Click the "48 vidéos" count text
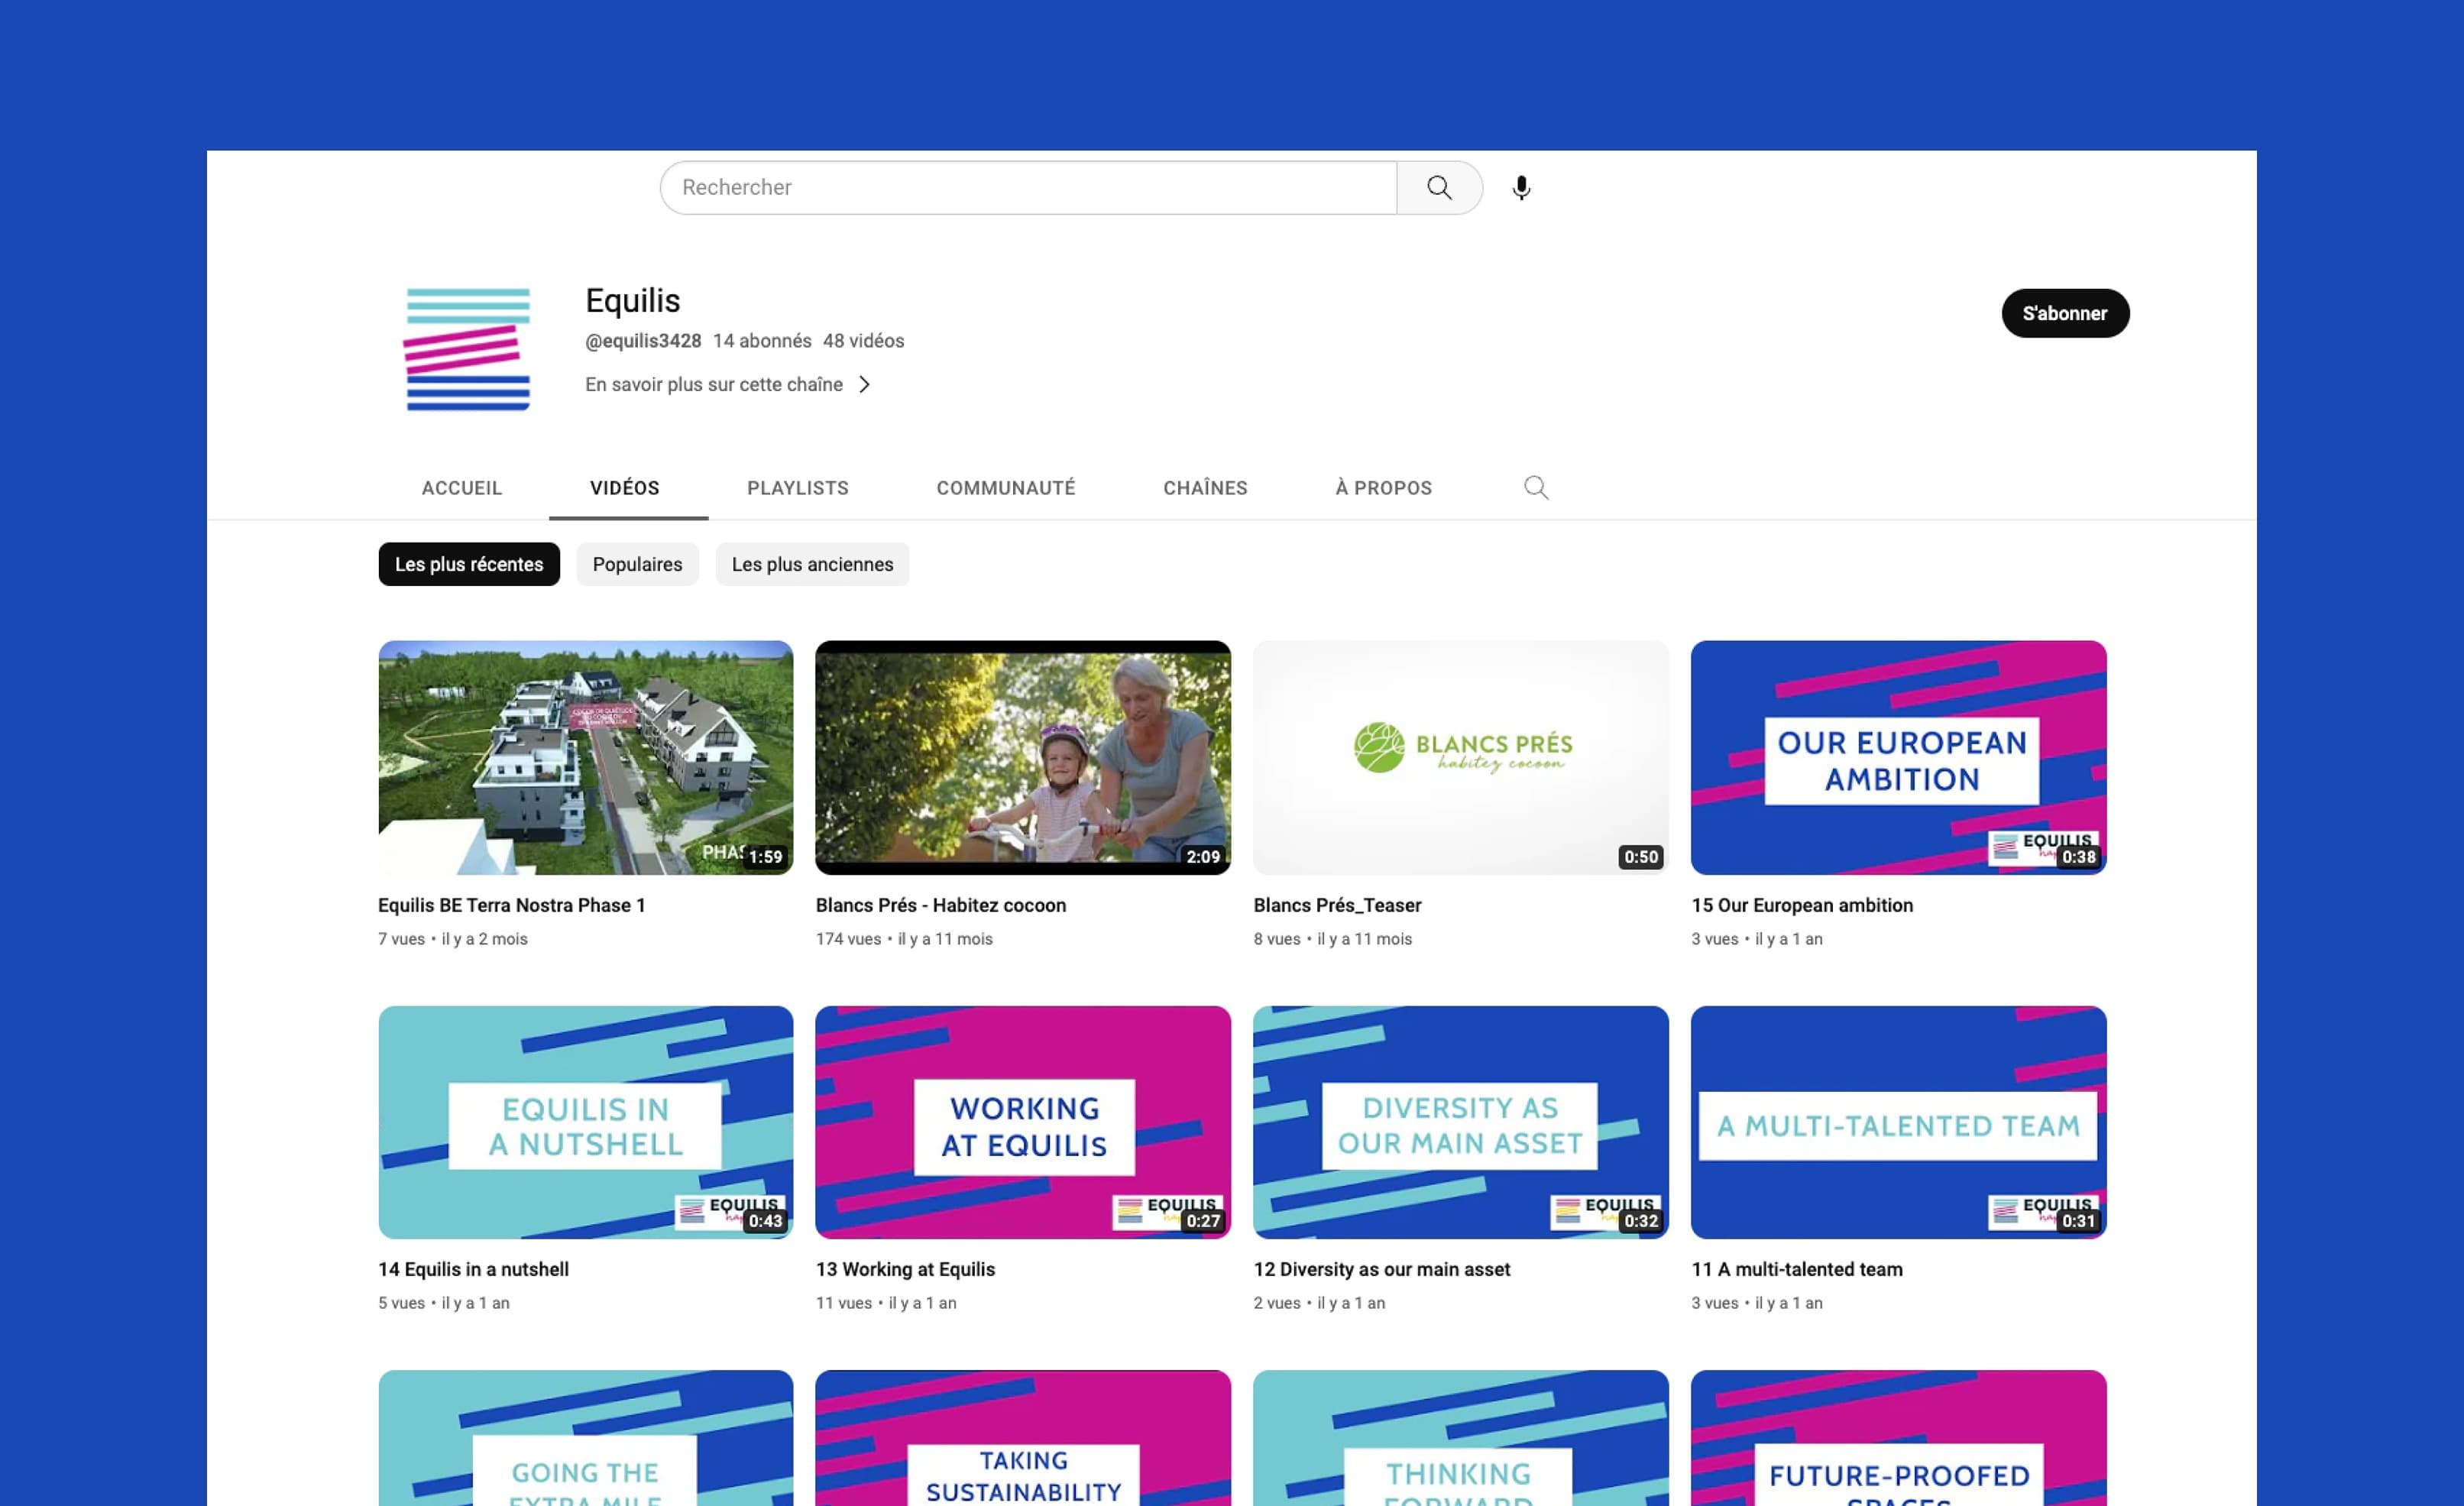Image resolution: width=2464 pixels, height=1506 pixels. (x=863, y=341)
